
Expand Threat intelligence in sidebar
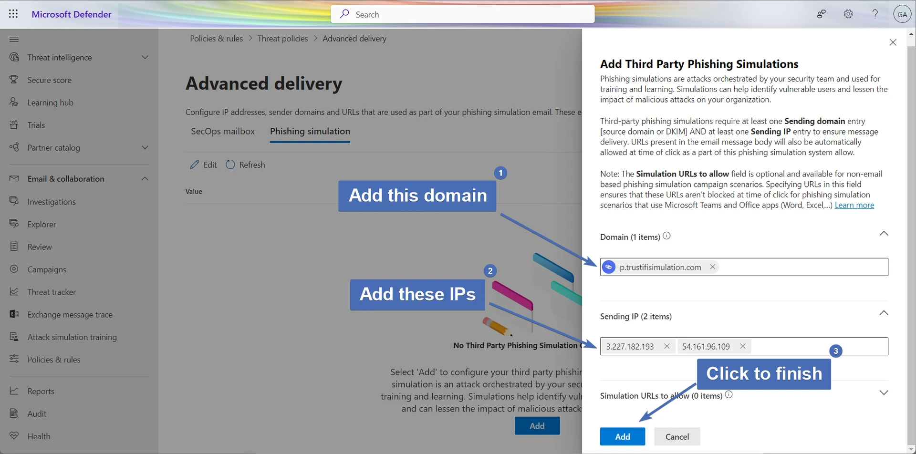145,57
